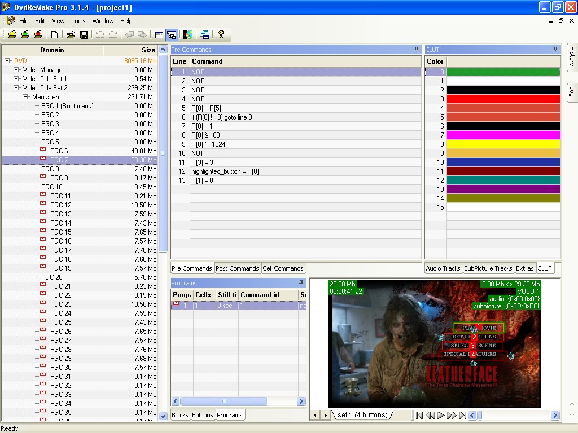
Task: Switch to the Audio Tracks tab
Action: [443, 268]
